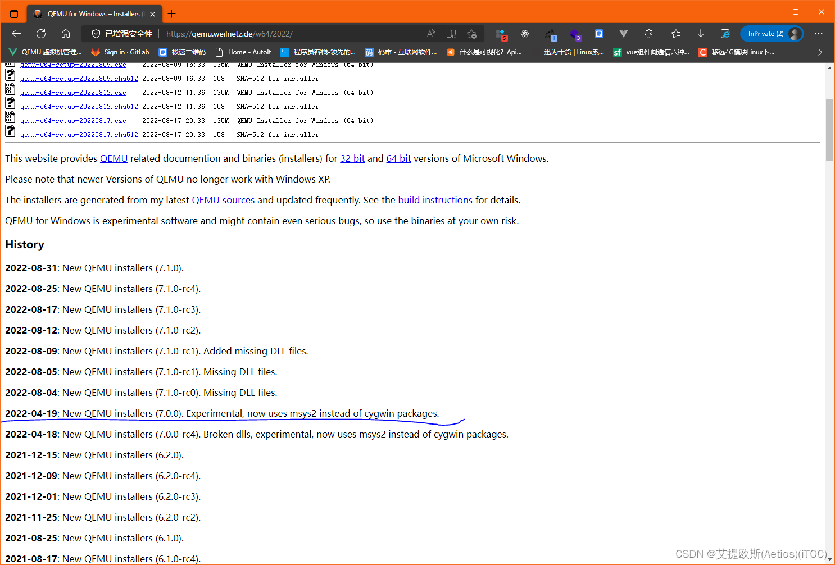Open the browser Settings and more menu

(819, 34)
